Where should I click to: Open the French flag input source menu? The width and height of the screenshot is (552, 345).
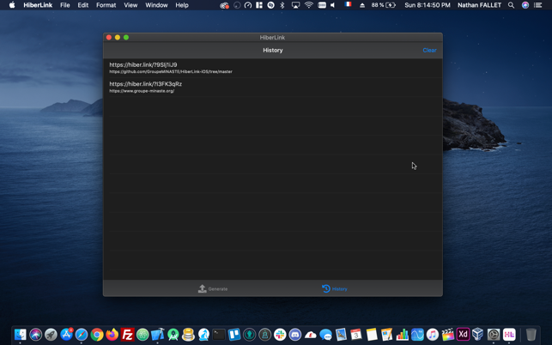pos(348,4)
